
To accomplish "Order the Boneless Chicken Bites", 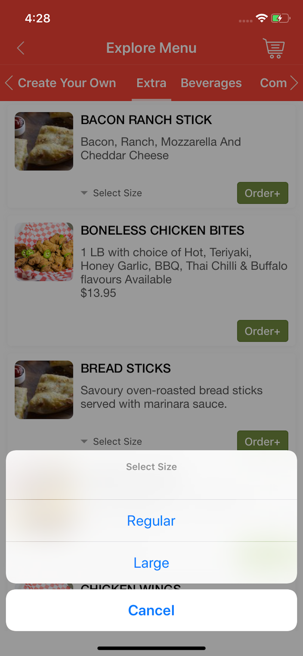I will pyautogui.click(x=262, y=331).
